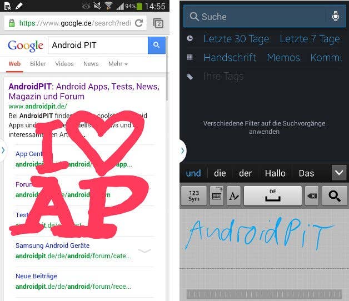Open www.androidpit.de URL link
This screenshot has width=349, height=301.
coord(38,106)
